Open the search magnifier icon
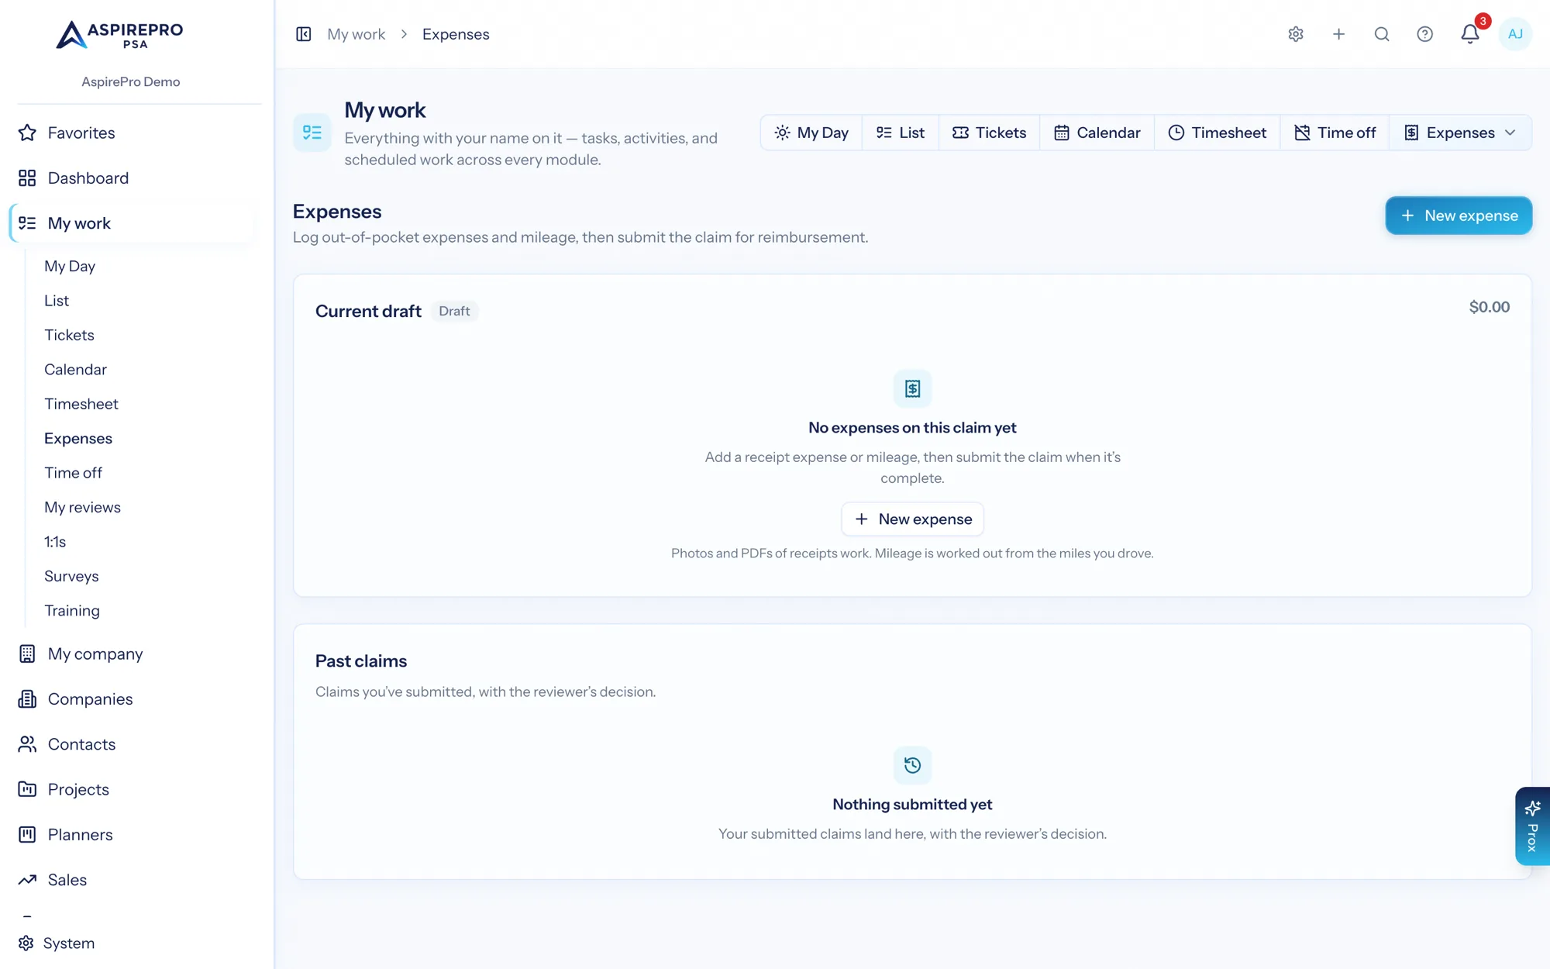The height and width of the screenshot is (969, 1550). (1382, 34)
